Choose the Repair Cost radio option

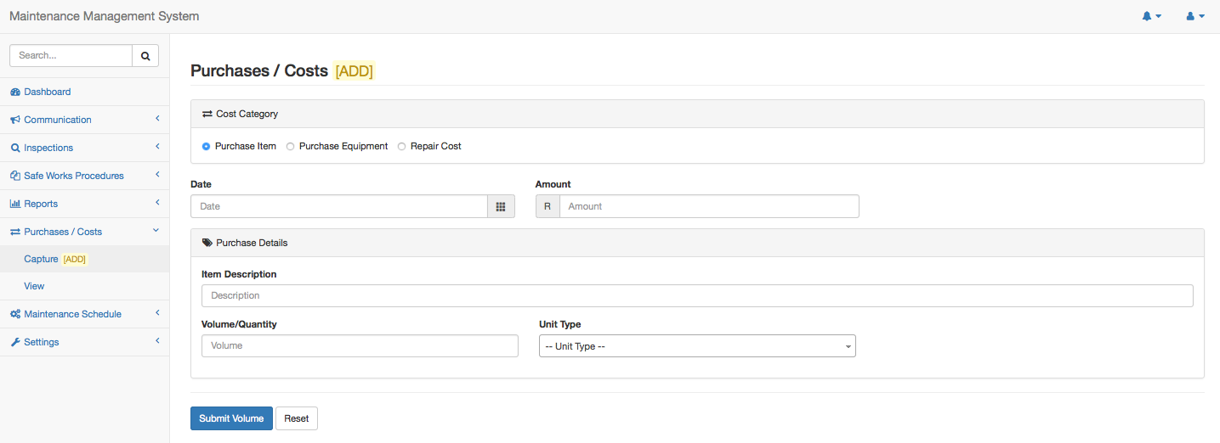point(402,146)
